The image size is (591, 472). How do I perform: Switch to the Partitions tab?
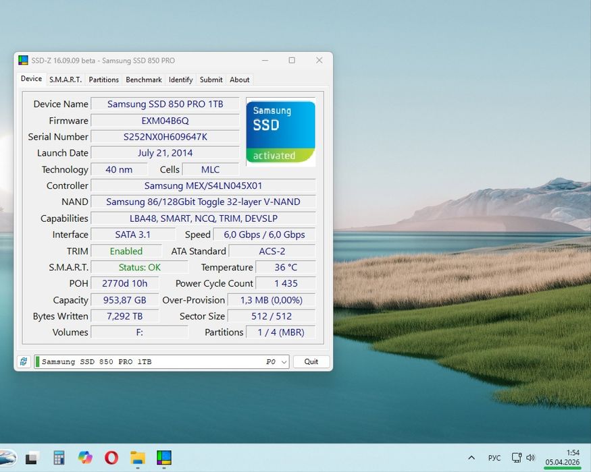coord(103,80)
